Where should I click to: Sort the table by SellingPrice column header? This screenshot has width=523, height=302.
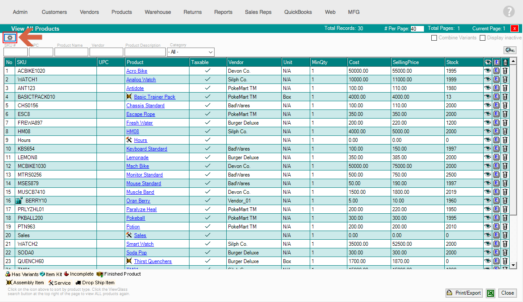point(406,62)
